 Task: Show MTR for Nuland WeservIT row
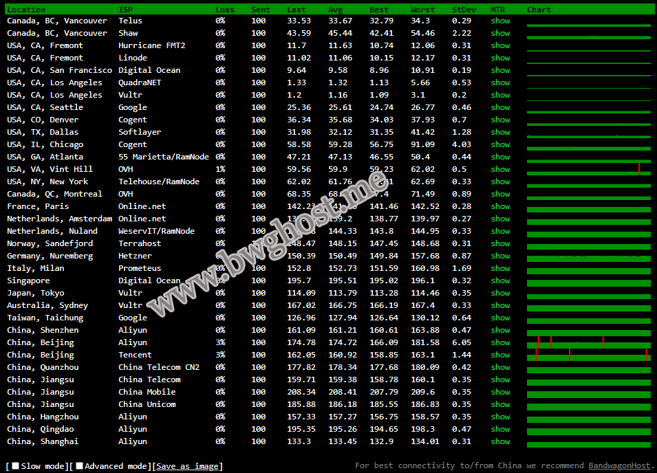coord(500,231)
